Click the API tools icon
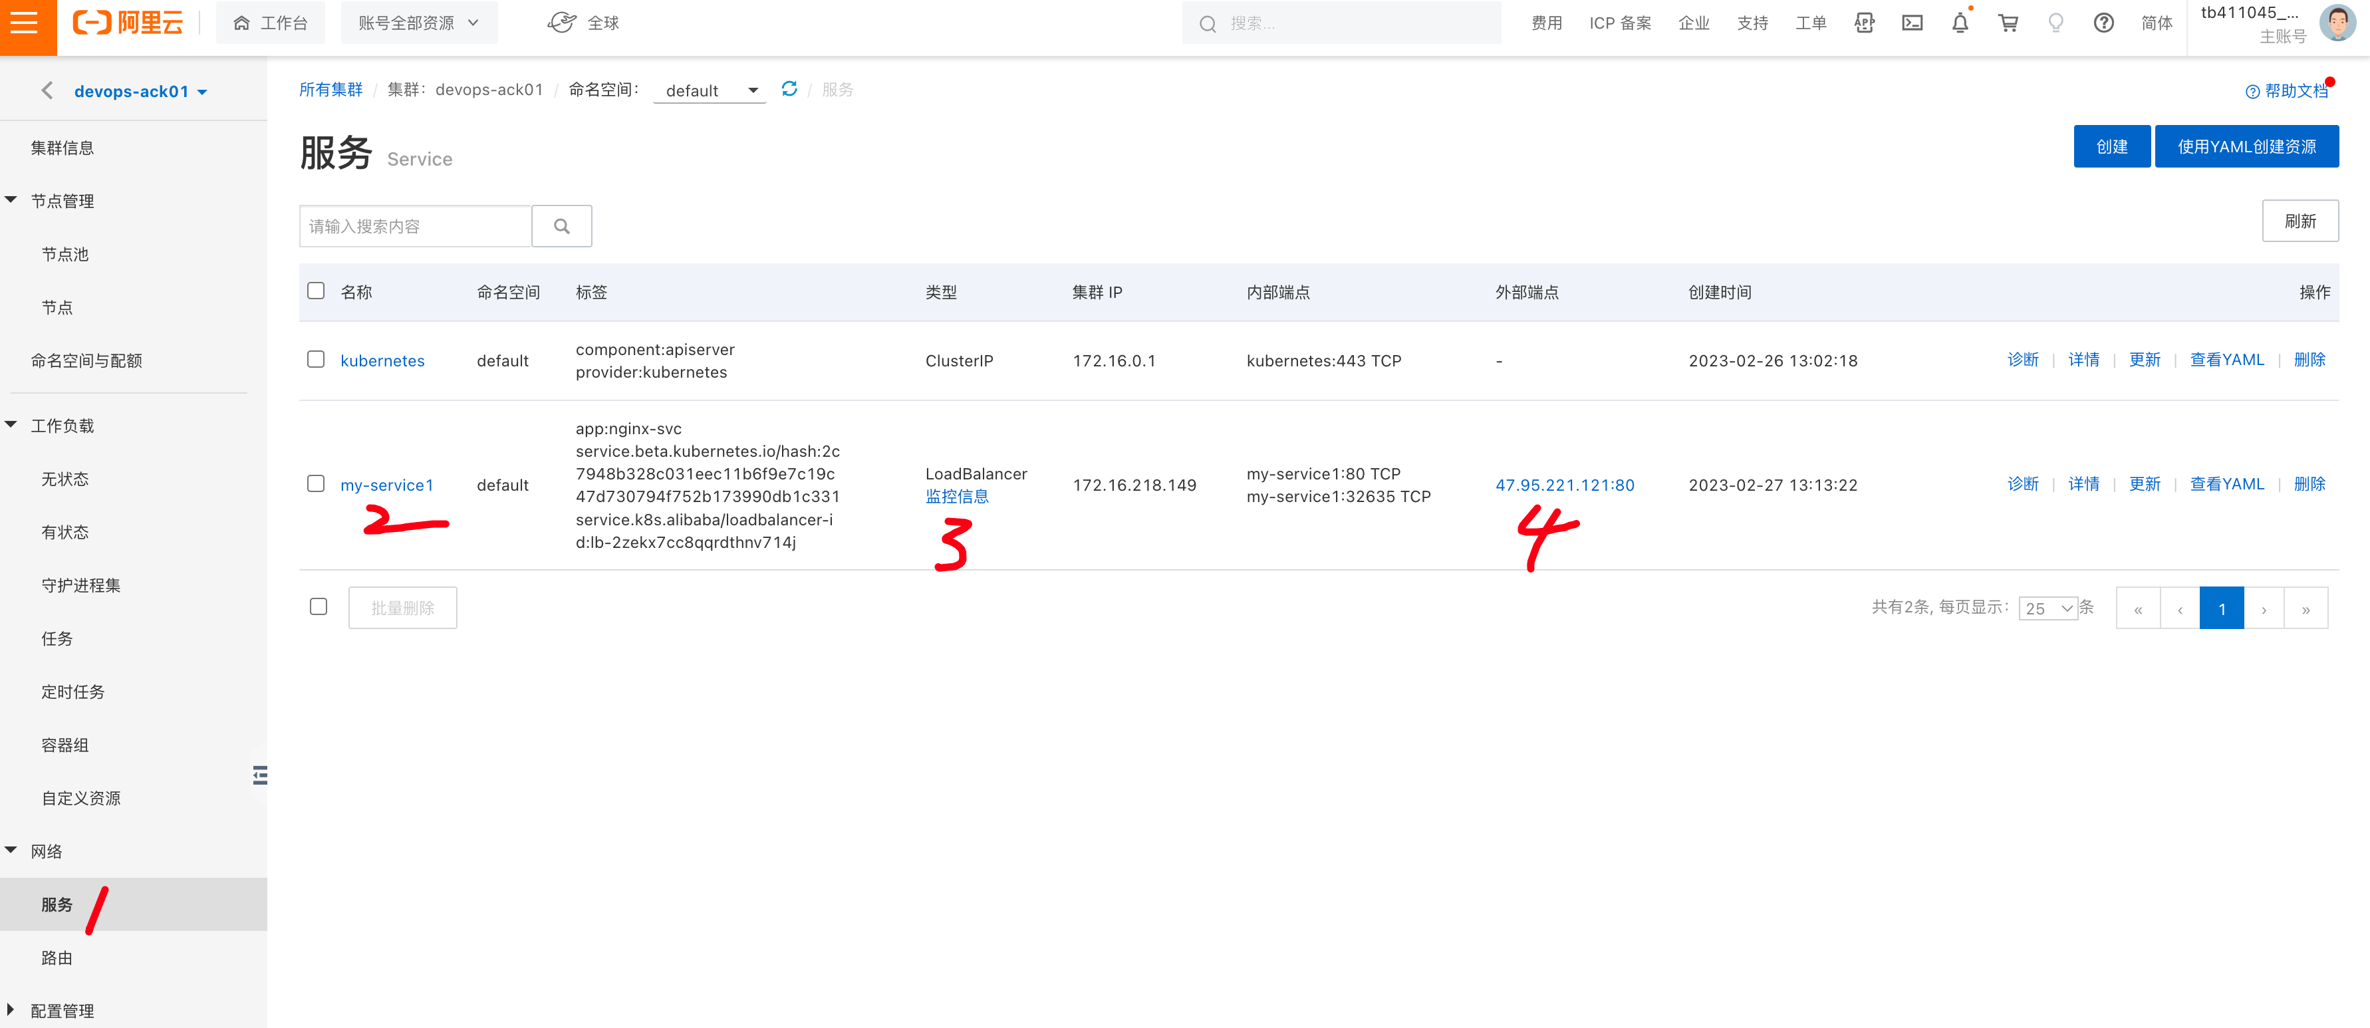The image size is (2370, 1028). coord(1864,23)
